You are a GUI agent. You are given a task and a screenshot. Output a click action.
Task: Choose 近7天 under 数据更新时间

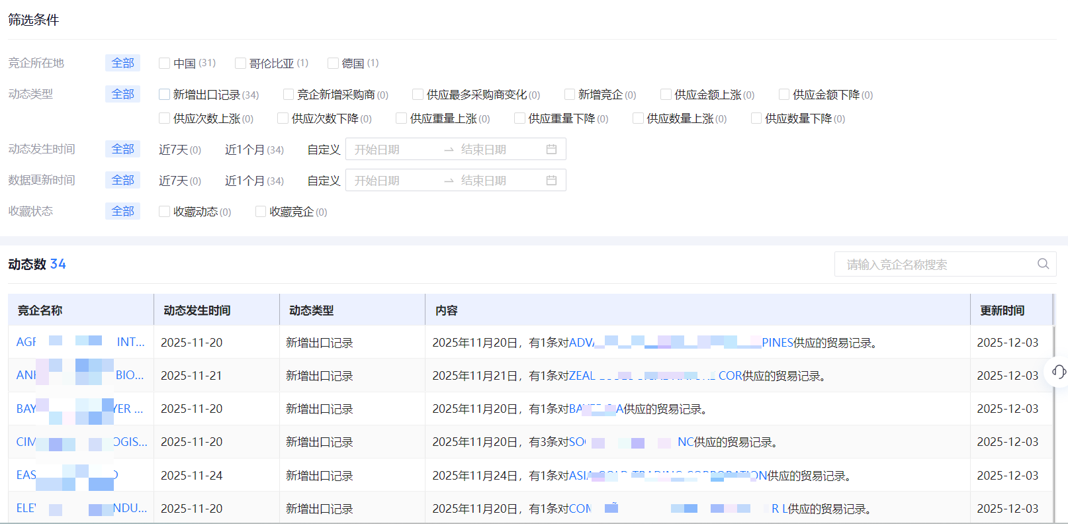[x=173, y=181]
